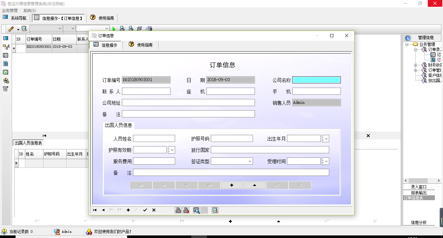Click the last search document icon in the bottom bar

pos(215,210)
